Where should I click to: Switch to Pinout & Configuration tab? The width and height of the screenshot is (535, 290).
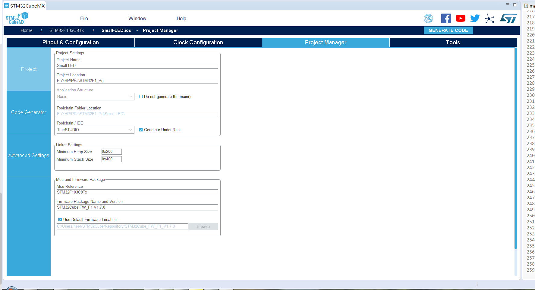tap(71, 42)
